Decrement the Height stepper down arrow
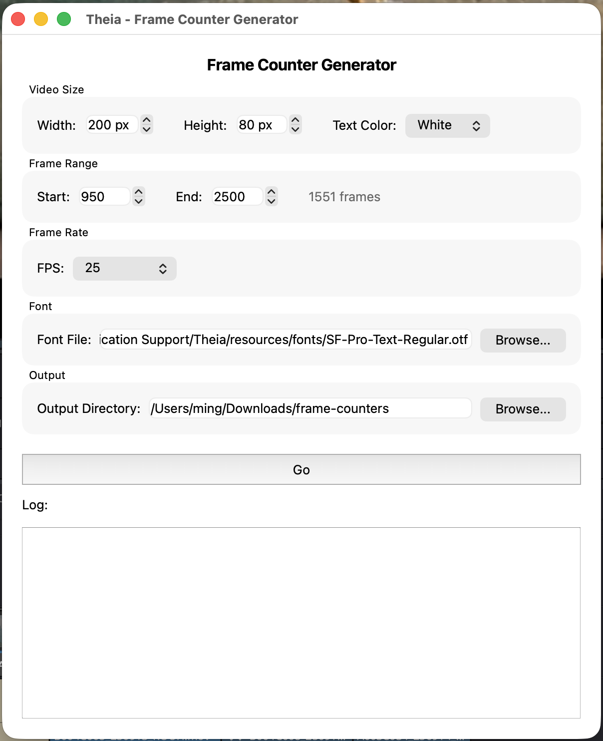 pyautogui.click(x=296, y=129)
